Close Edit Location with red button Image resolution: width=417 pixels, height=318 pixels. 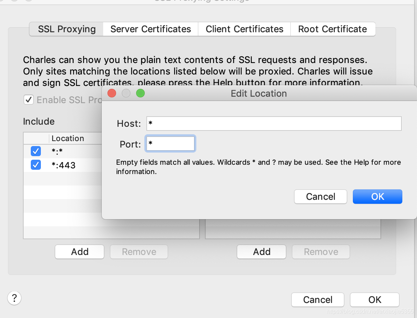tap(112, 93)
